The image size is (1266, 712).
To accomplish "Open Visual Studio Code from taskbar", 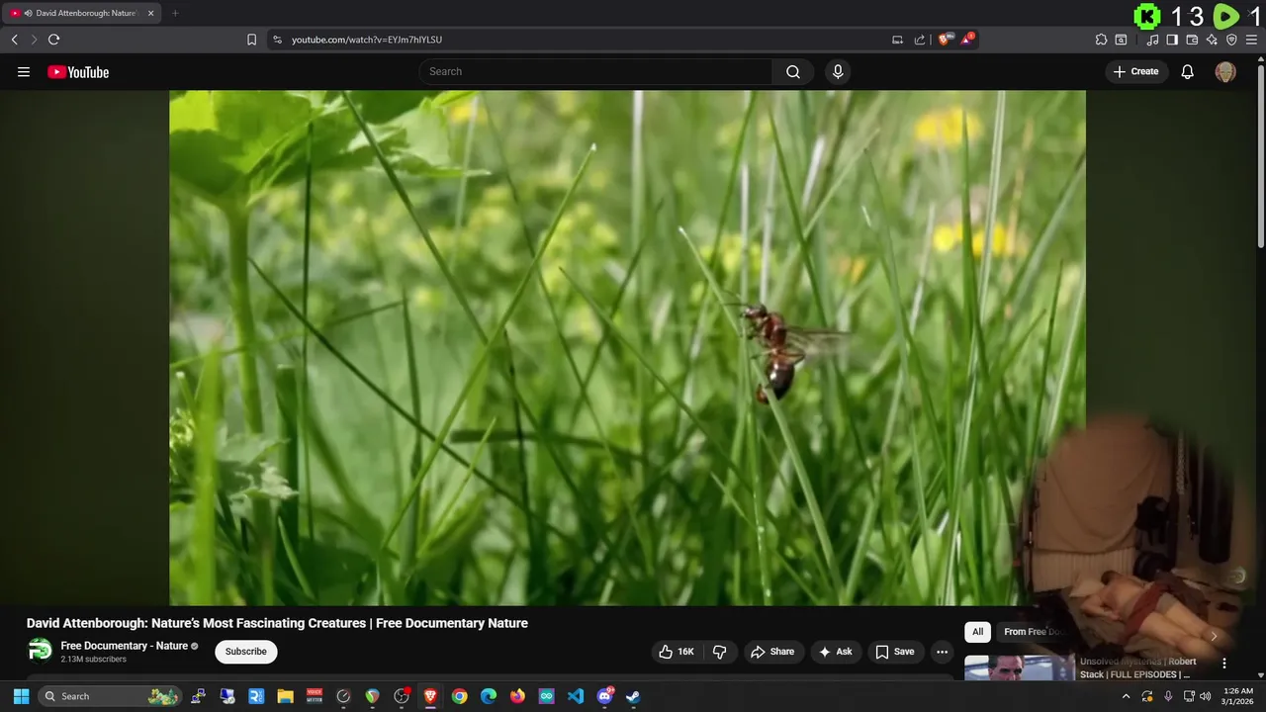I will (x=576, y=696).
